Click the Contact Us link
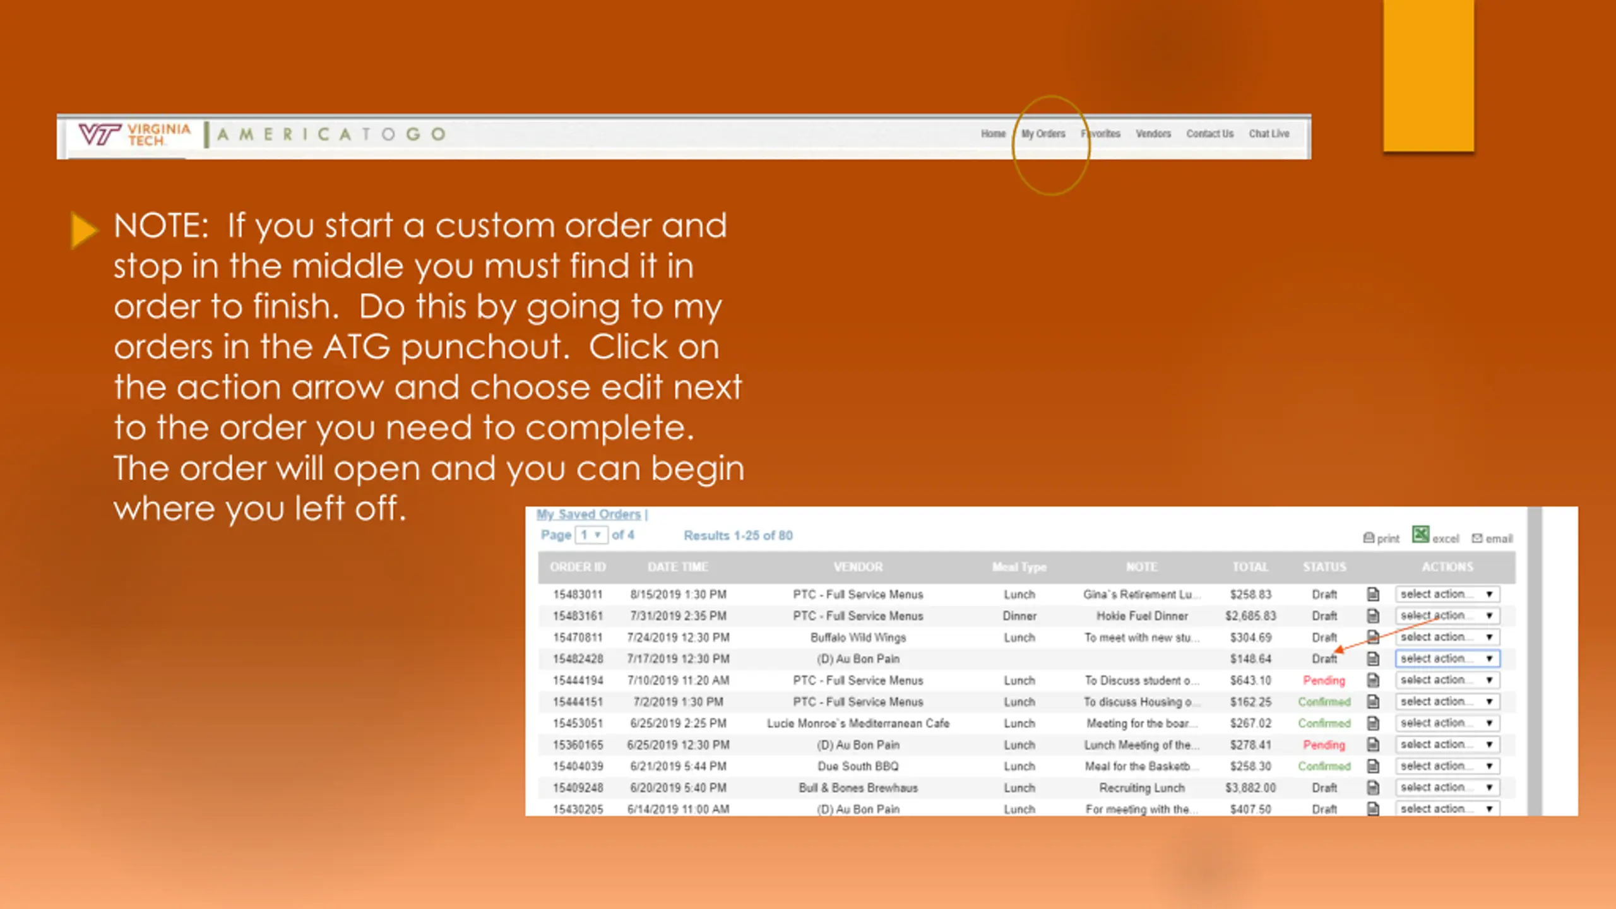Screen dimensions: 1616x909 (1209, 134)
